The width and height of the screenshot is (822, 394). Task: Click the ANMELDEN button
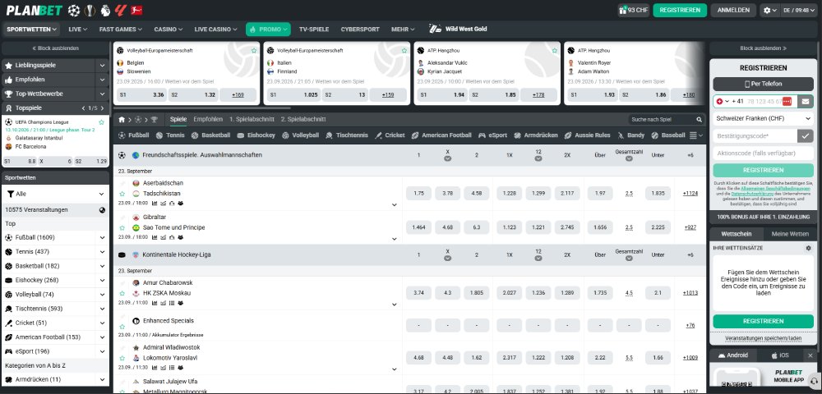tap(733, 10)
